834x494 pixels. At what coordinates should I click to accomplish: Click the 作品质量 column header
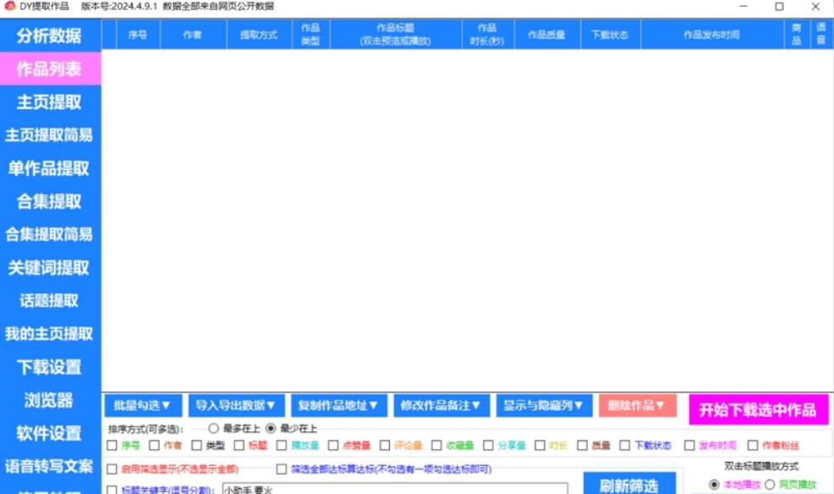[x=546, y=35]
